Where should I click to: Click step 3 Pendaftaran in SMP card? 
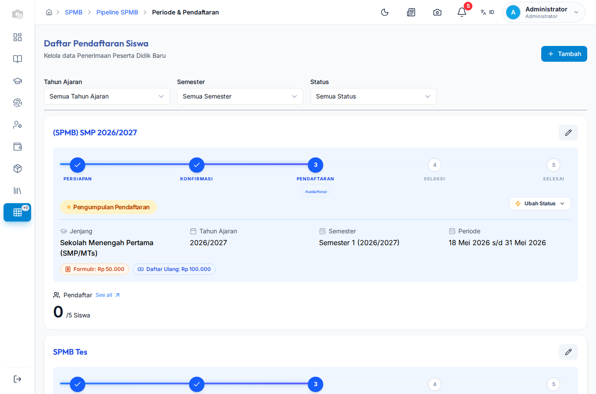(316, 165)
